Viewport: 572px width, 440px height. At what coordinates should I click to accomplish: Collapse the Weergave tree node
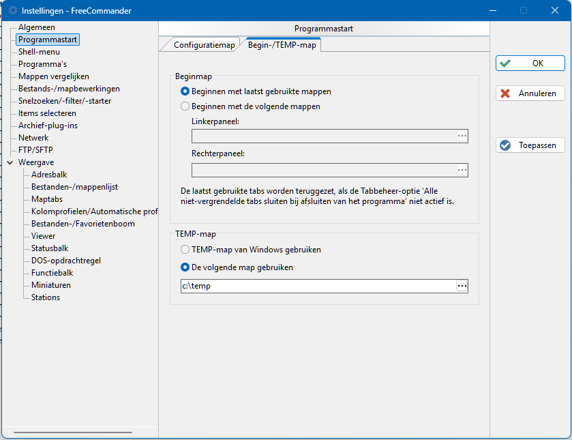10,162
